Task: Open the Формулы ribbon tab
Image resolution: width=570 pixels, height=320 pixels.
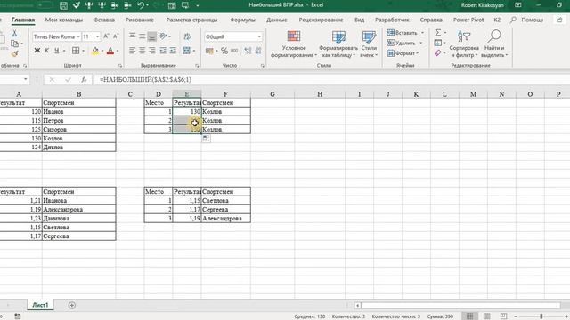Action: [242, 20]
